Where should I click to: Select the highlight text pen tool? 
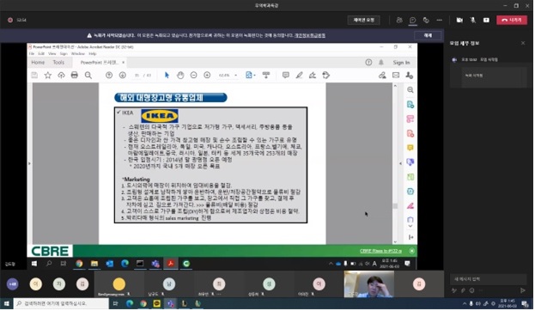click(x=299, y=75)
